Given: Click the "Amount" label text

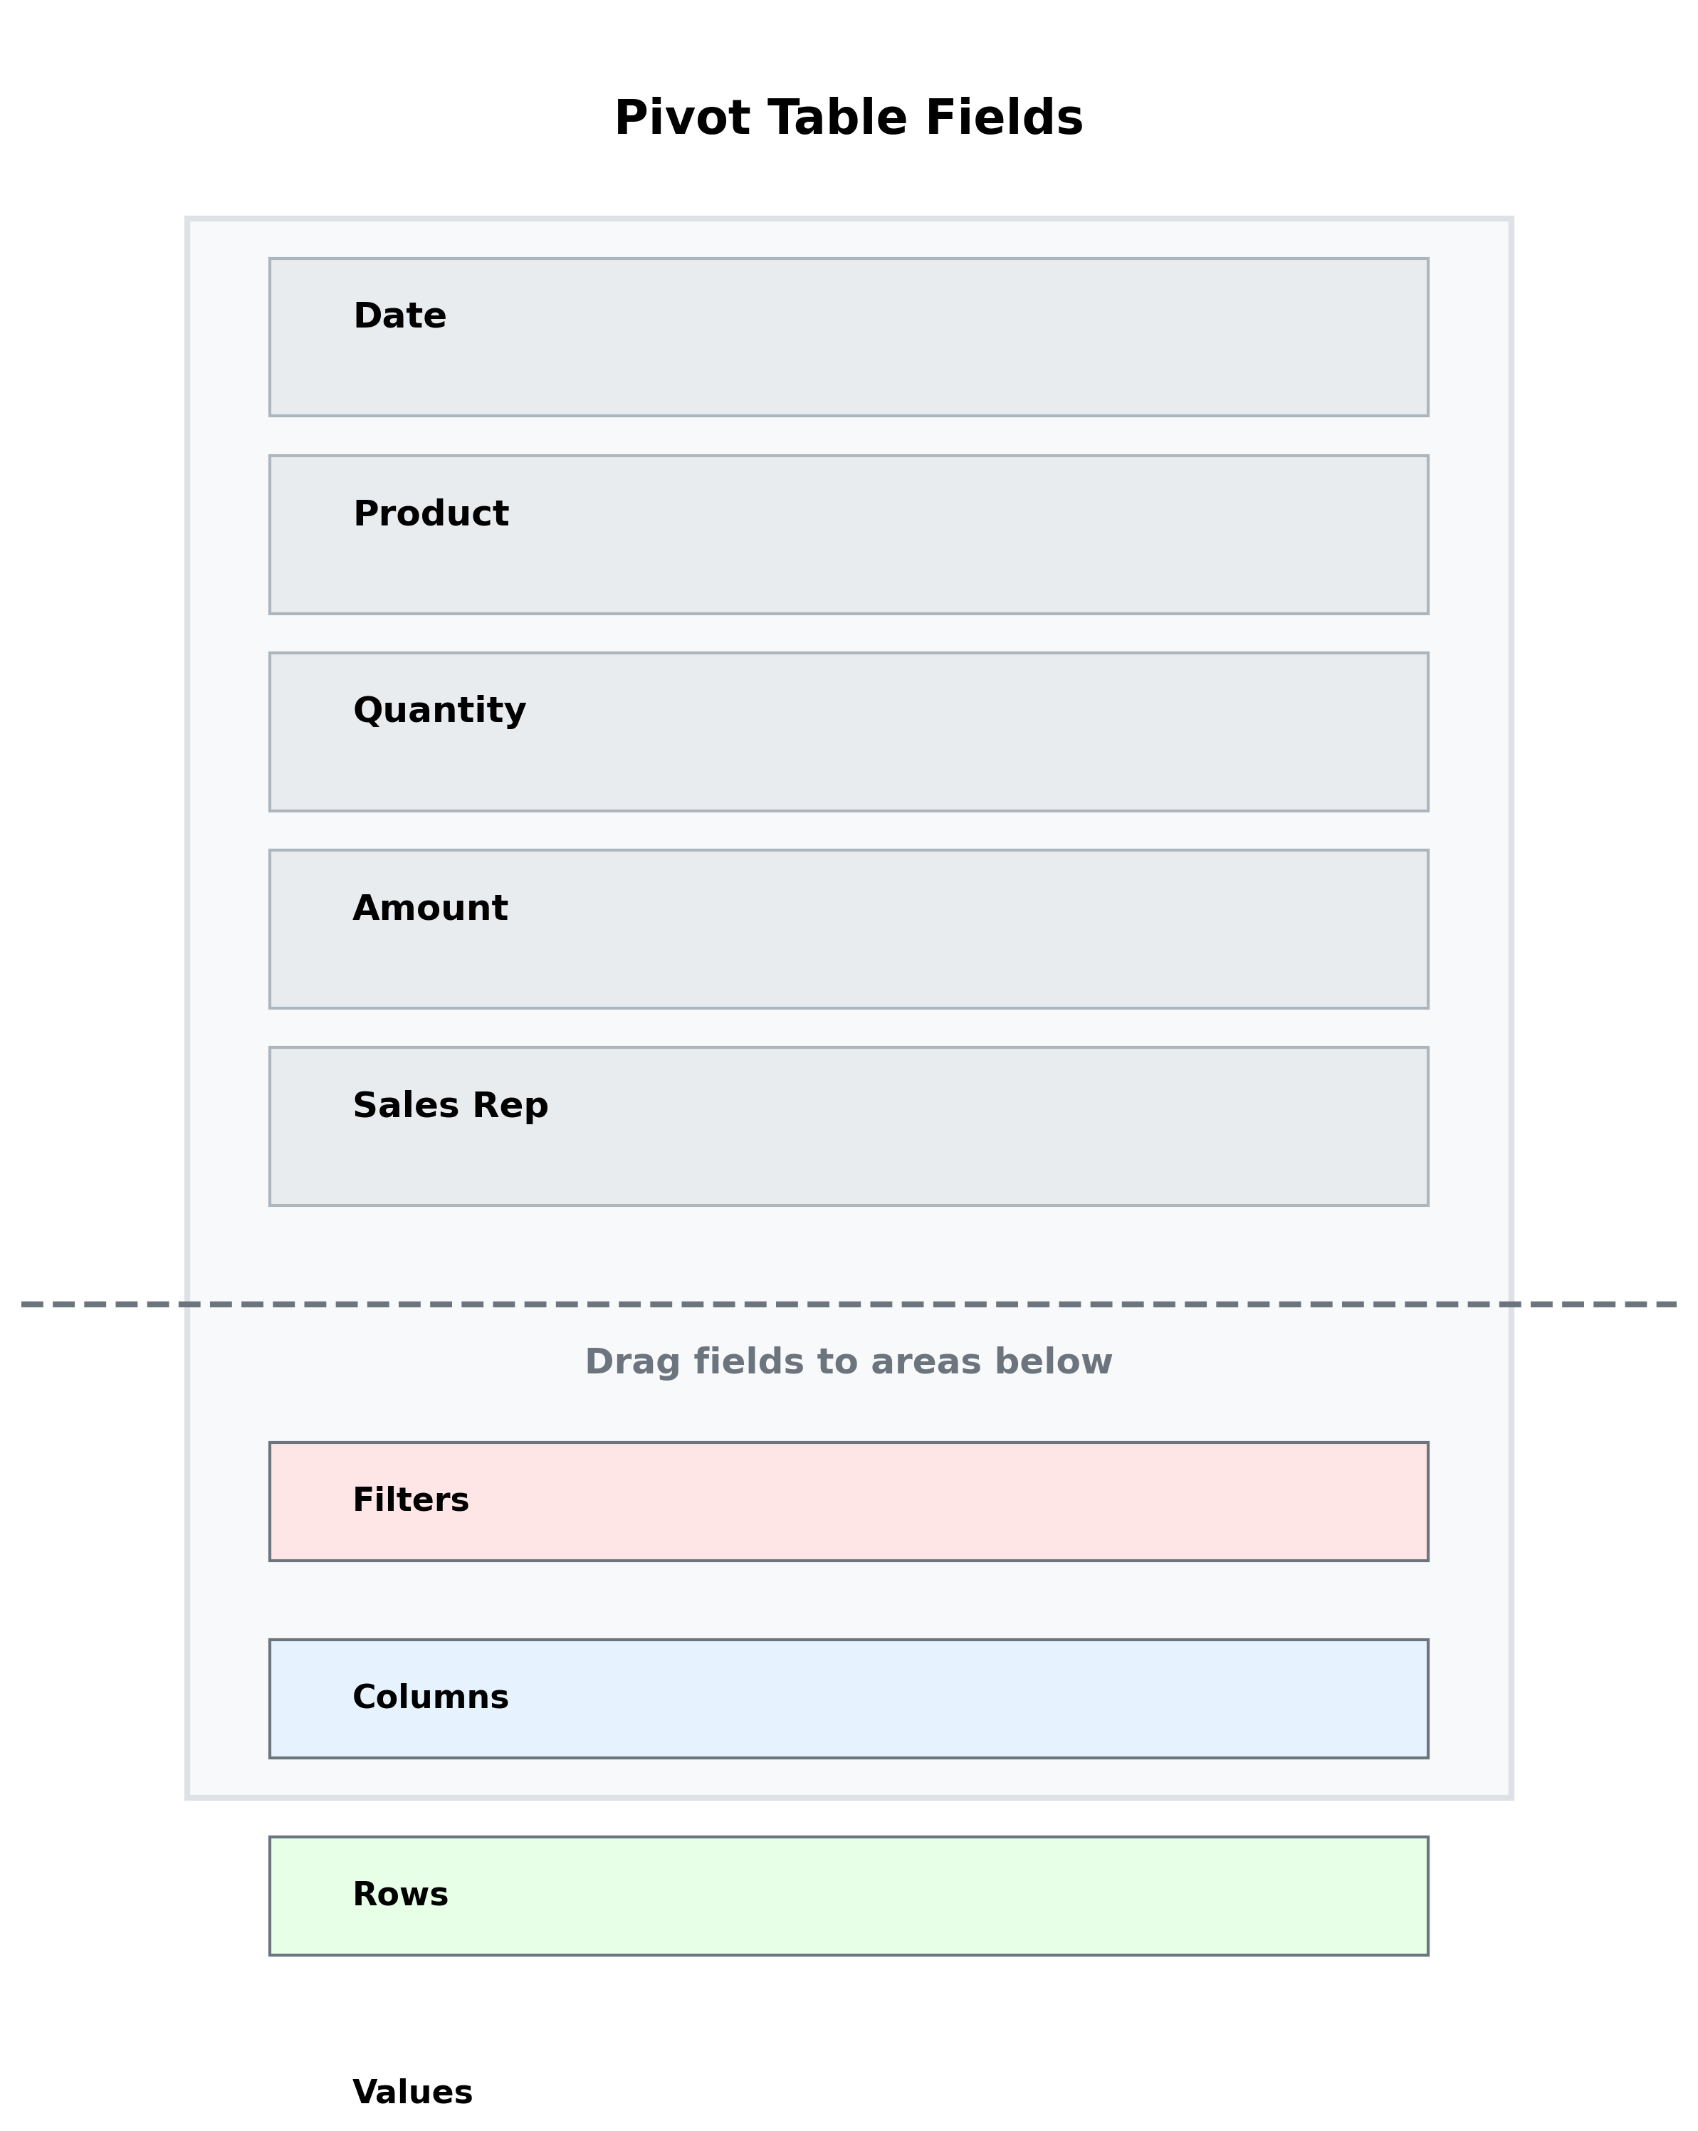Looking at the screenshot, I should [430, 909].
